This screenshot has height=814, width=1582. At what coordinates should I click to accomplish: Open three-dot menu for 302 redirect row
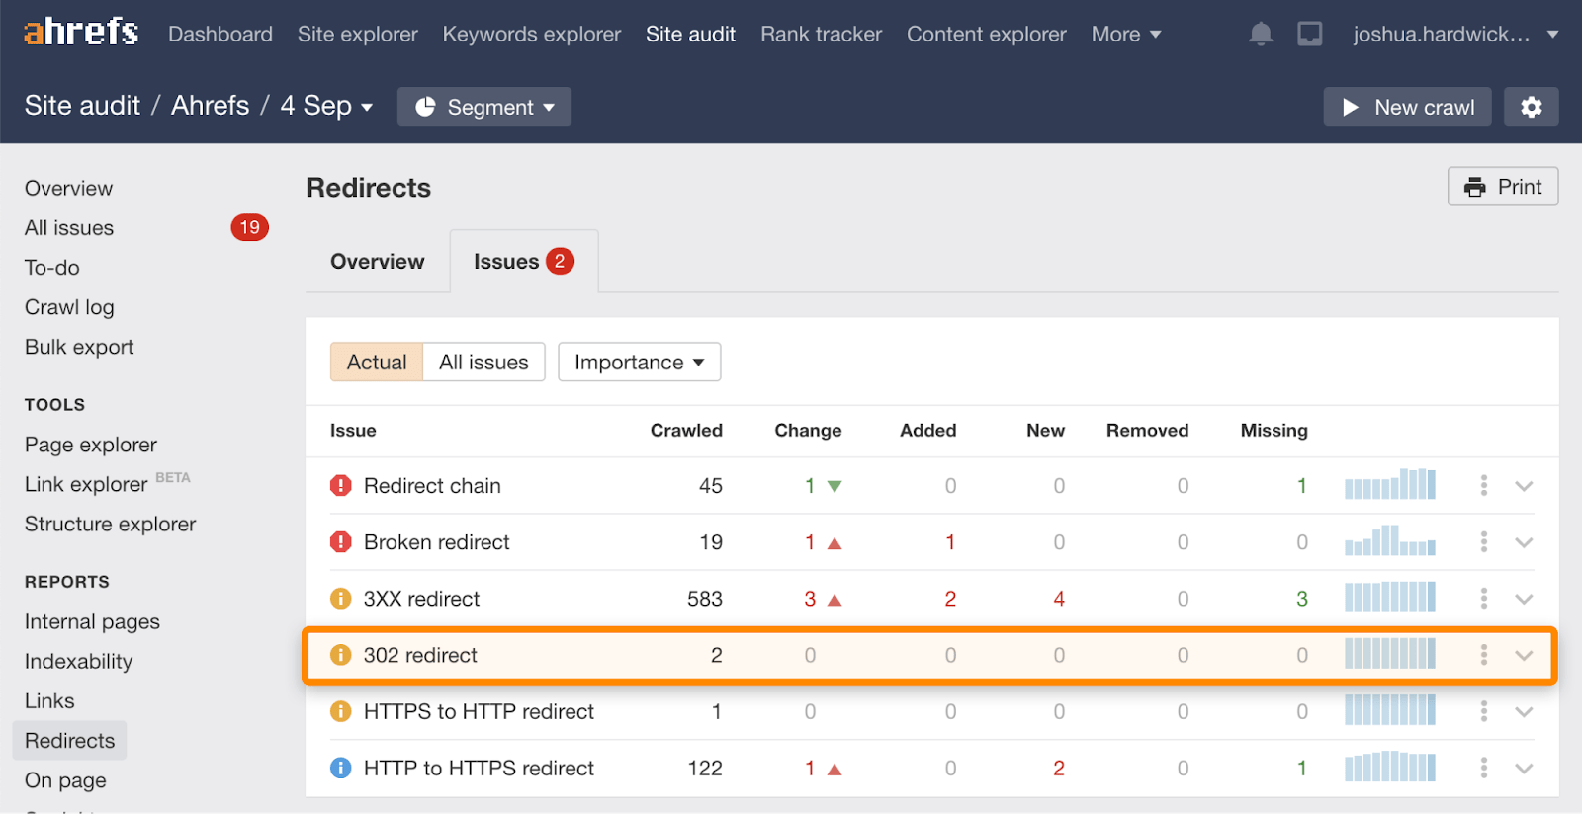pyautogui.click(x=1483, y=655)
